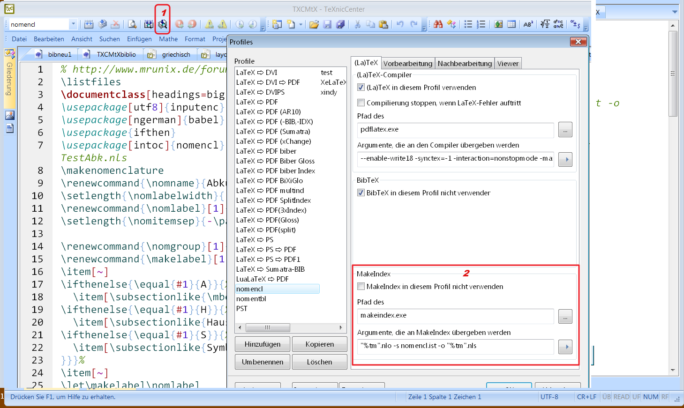This screenshot has width=684, height=408.
Task: Click the build and view output icon highlighted in the toolbar
Action: pyautogui.click(x=162, y=24)
